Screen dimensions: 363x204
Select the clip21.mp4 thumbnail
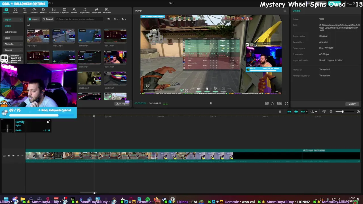point(115,78)
